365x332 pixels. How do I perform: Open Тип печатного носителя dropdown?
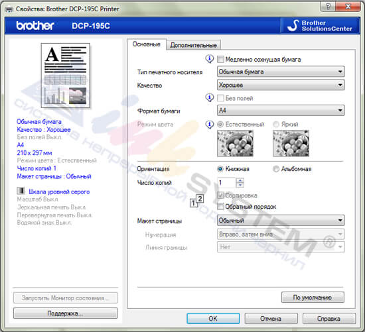281,72
